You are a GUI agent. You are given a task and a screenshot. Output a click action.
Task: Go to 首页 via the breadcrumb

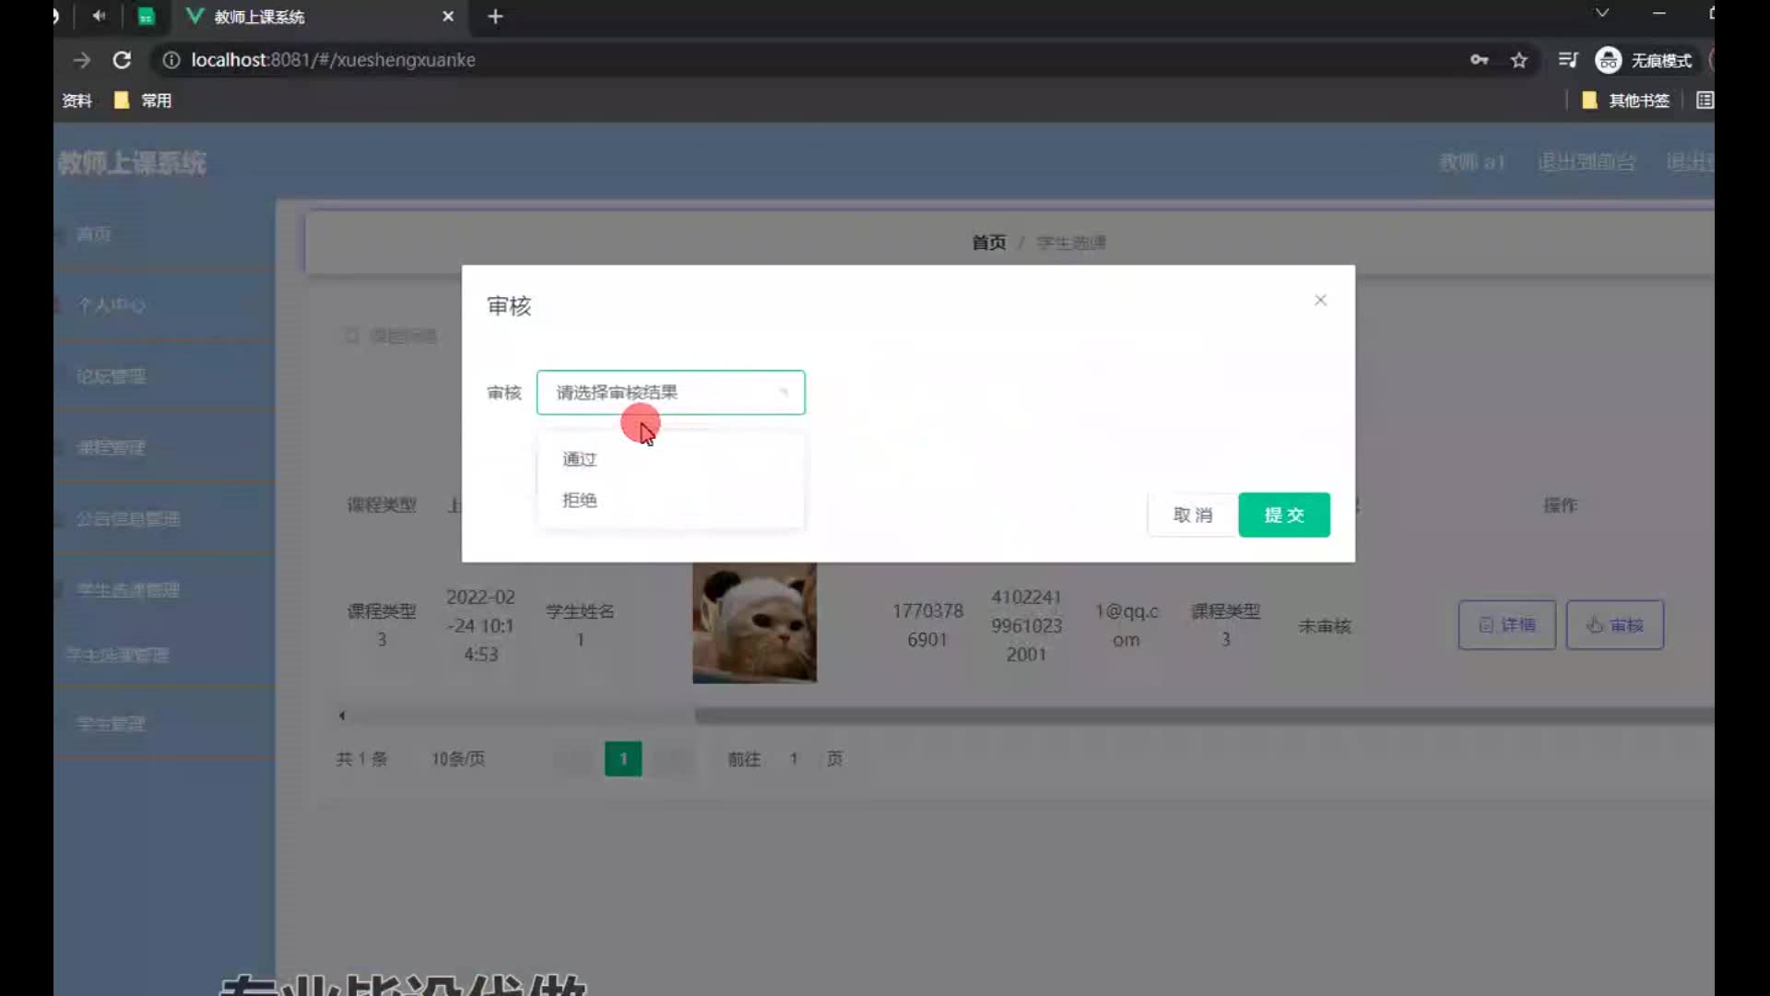(988, 243)
